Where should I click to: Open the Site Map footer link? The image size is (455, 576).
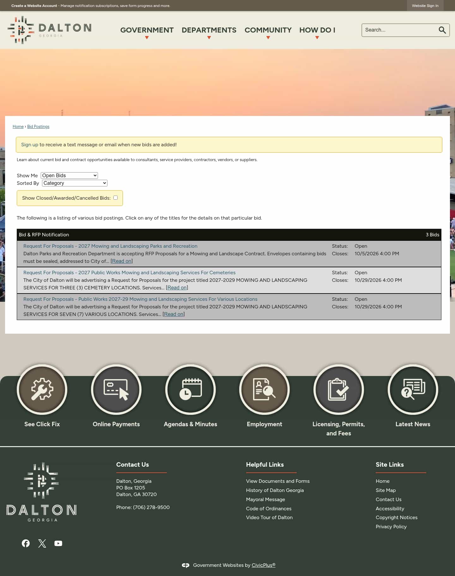385,490
